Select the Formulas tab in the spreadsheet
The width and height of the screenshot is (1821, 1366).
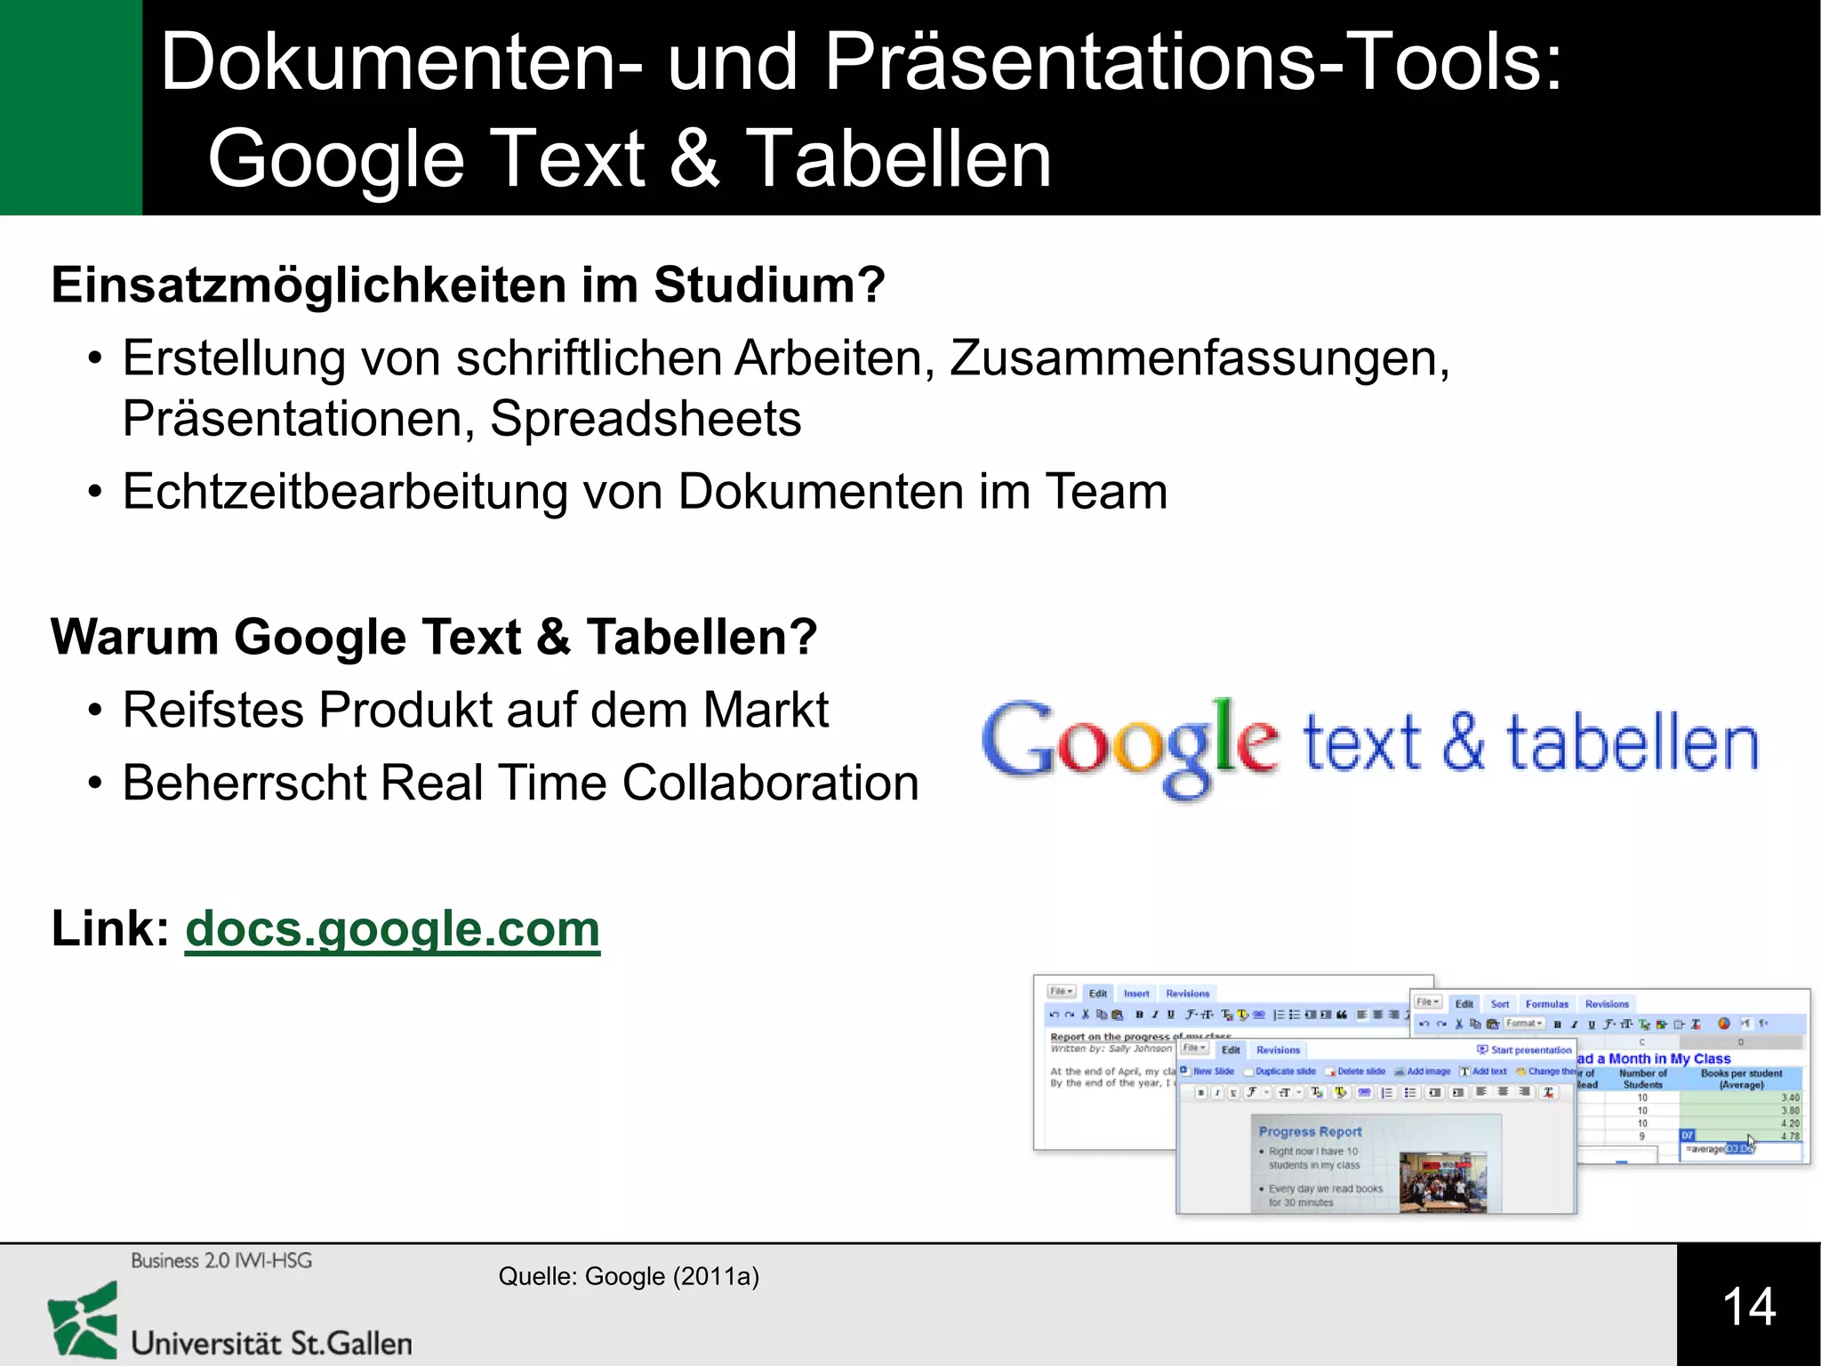[x=1547, y=1004]
